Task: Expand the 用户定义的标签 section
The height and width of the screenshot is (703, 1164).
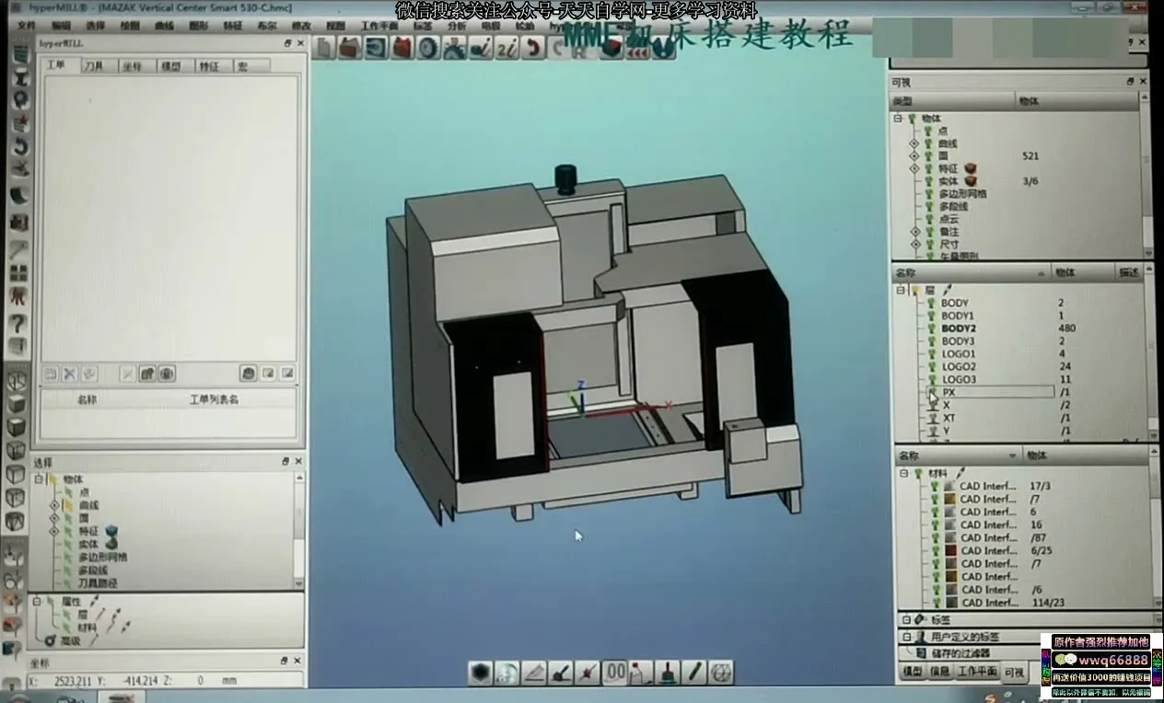Action: (906, 637)
